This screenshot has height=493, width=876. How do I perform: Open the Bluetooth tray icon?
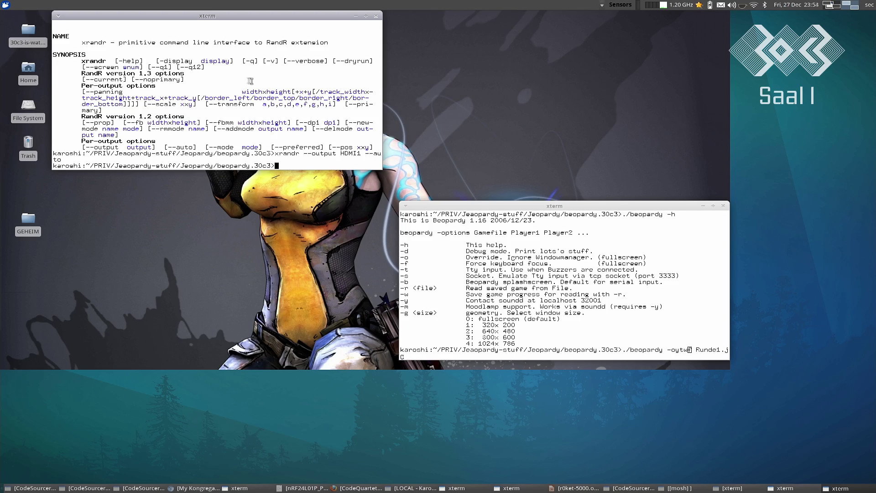point(765,5)
